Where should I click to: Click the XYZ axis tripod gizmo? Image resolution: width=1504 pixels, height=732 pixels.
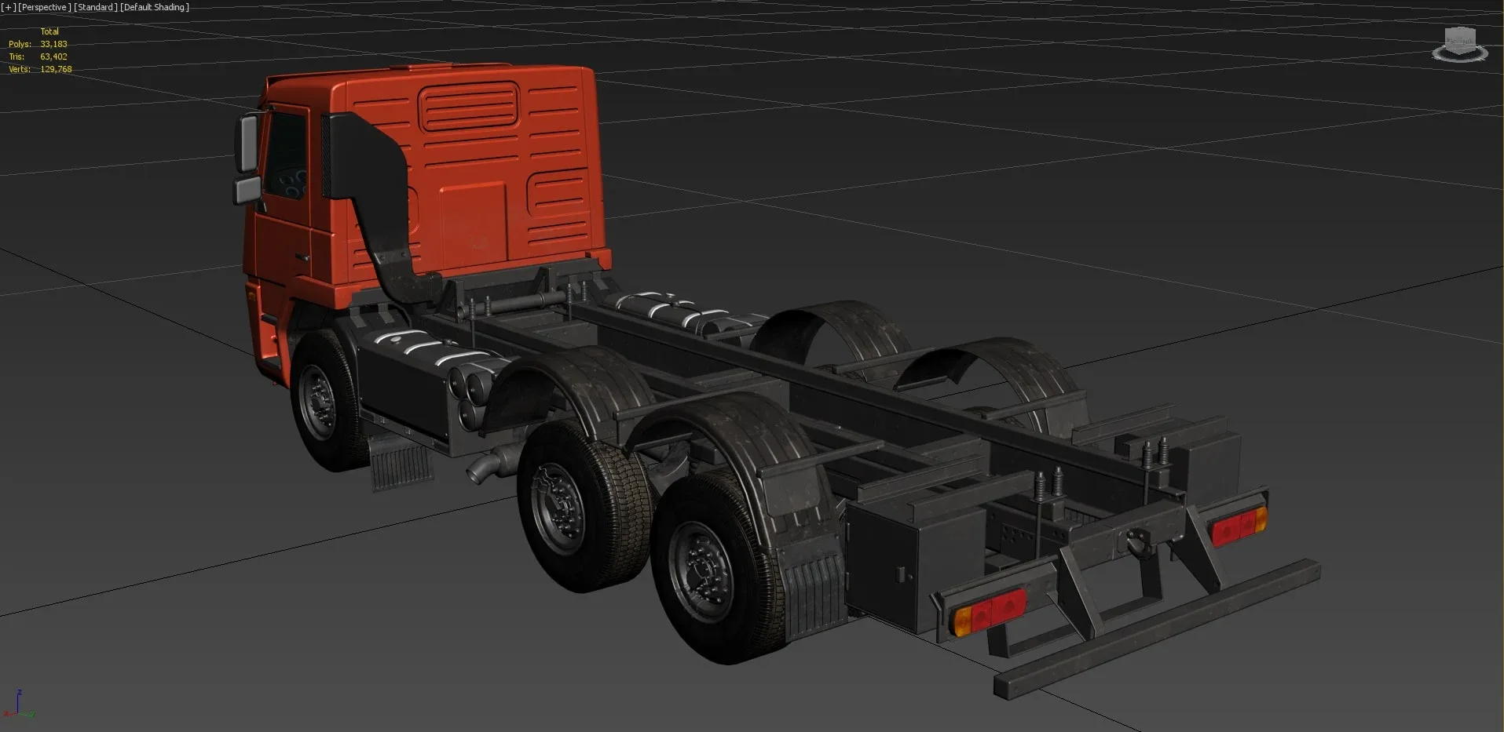pos(18,705)
